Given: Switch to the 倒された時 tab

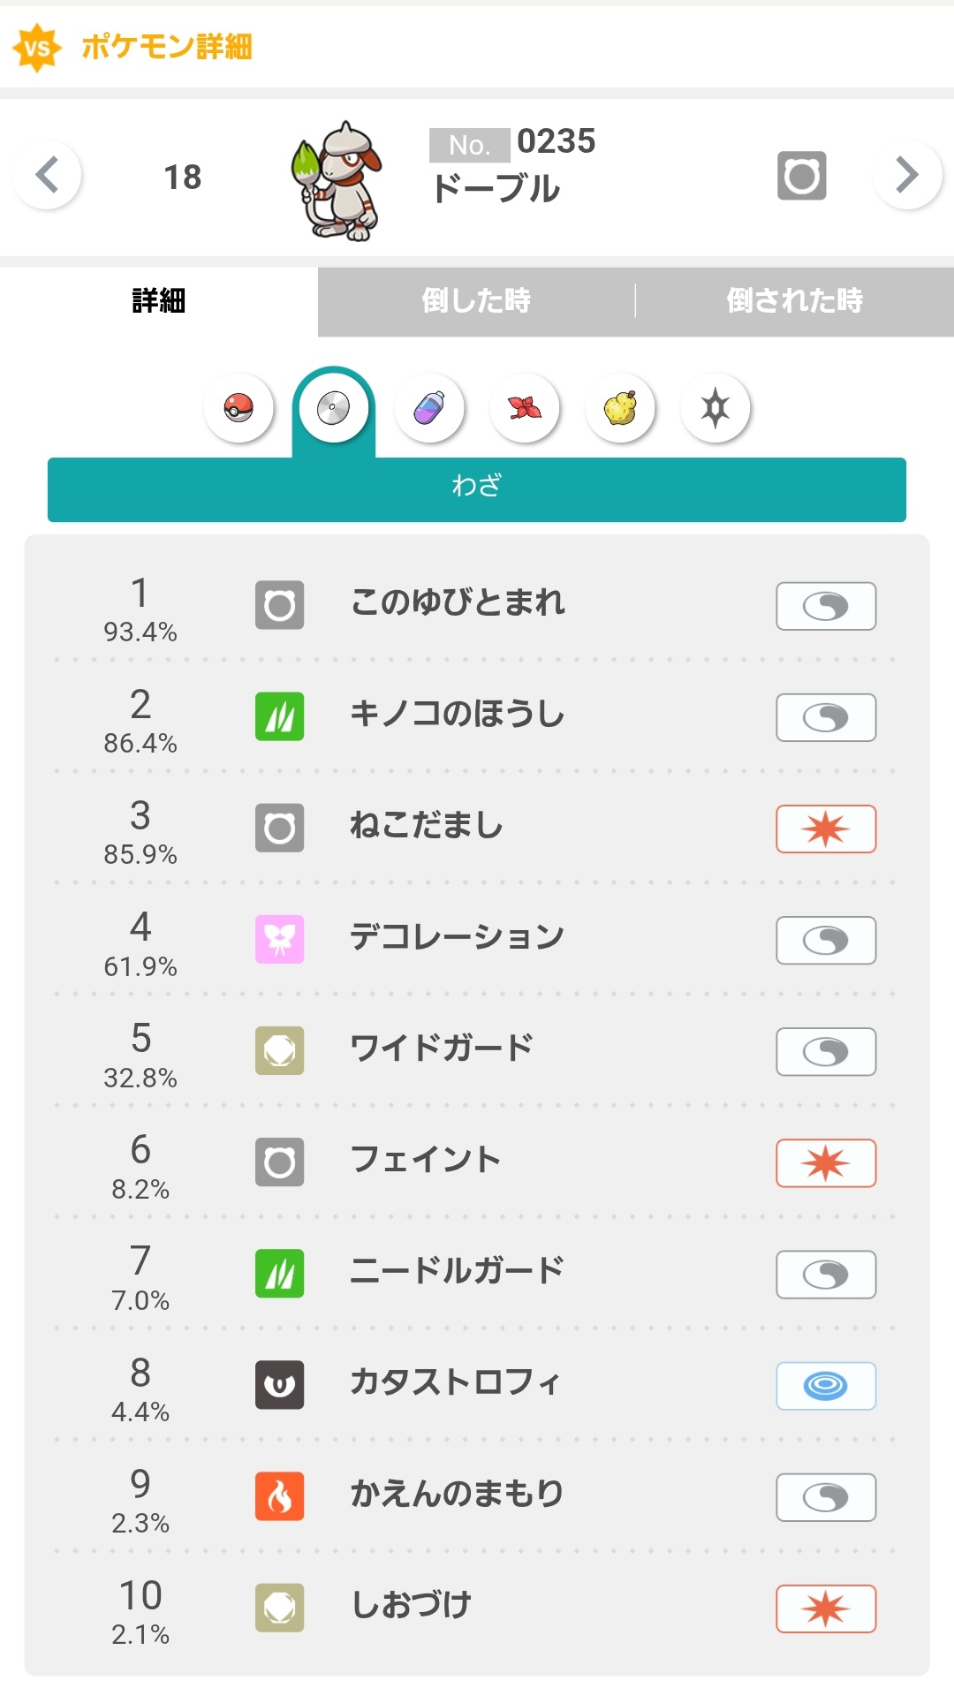Looking at the screenshot, I should 794,301.
